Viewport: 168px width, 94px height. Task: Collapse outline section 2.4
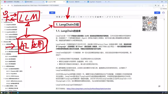pos(3,86)
